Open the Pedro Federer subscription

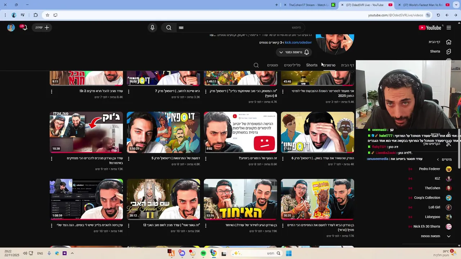[x=430, y=169]
